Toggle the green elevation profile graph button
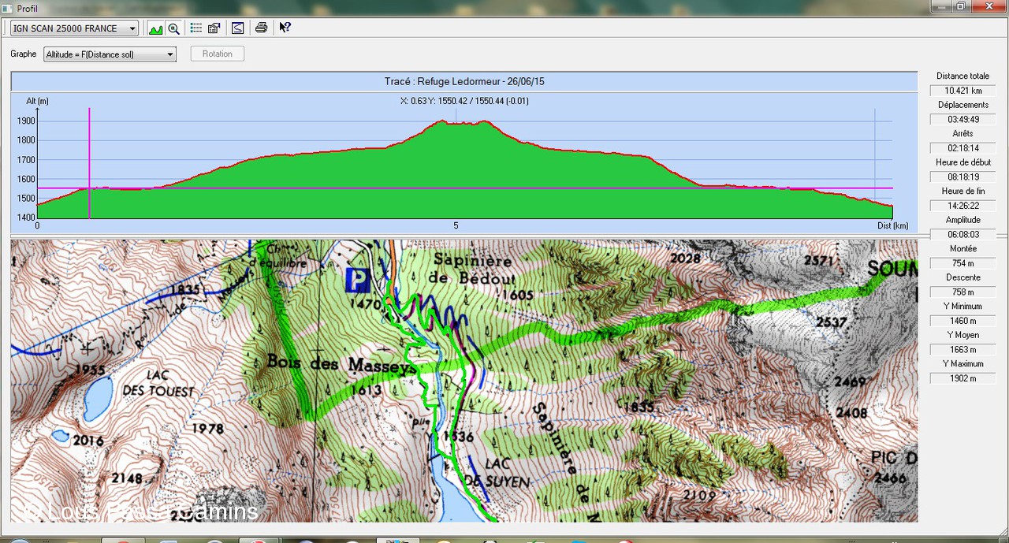The image size is (1009, 543). click(x=155, y=28)
